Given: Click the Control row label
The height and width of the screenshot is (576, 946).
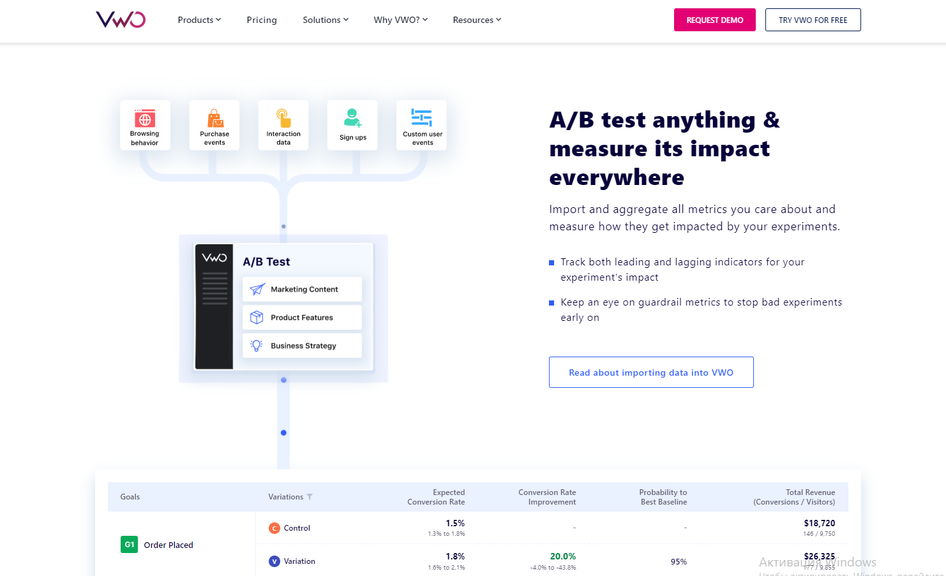Looking at the screenshot, I should point(297,528).
